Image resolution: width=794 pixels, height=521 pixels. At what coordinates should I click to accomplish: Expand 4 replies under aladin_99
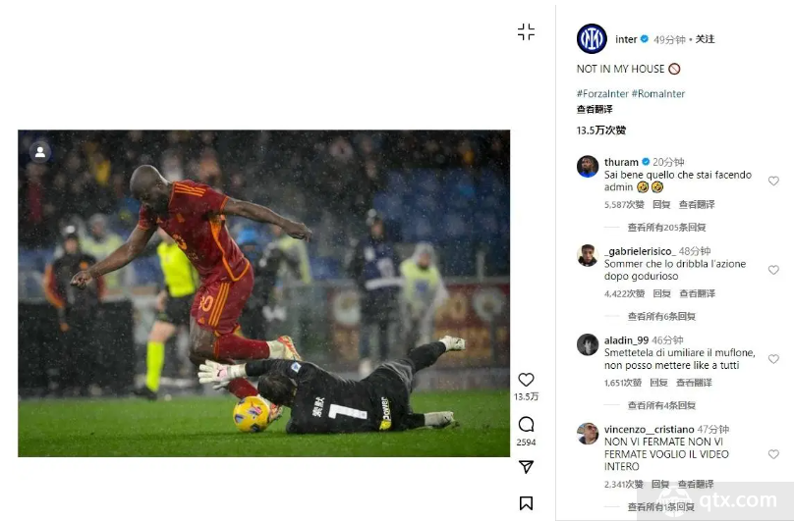pos(661,405)
